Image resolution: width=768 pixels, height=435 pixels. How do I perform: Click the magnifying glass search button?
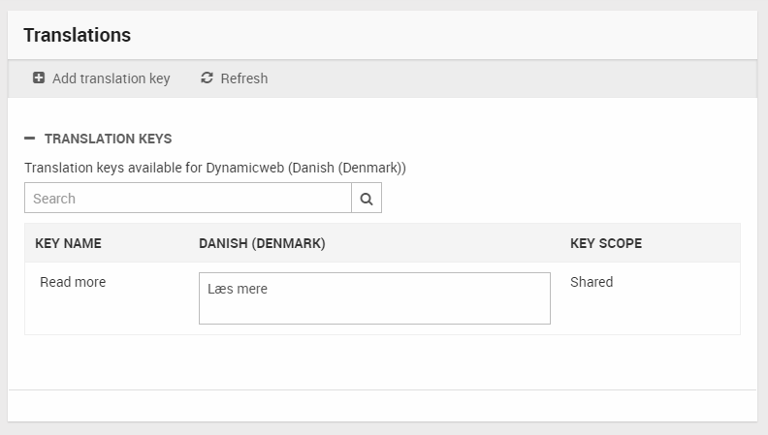pyautogui.click(x=367, y=199)
